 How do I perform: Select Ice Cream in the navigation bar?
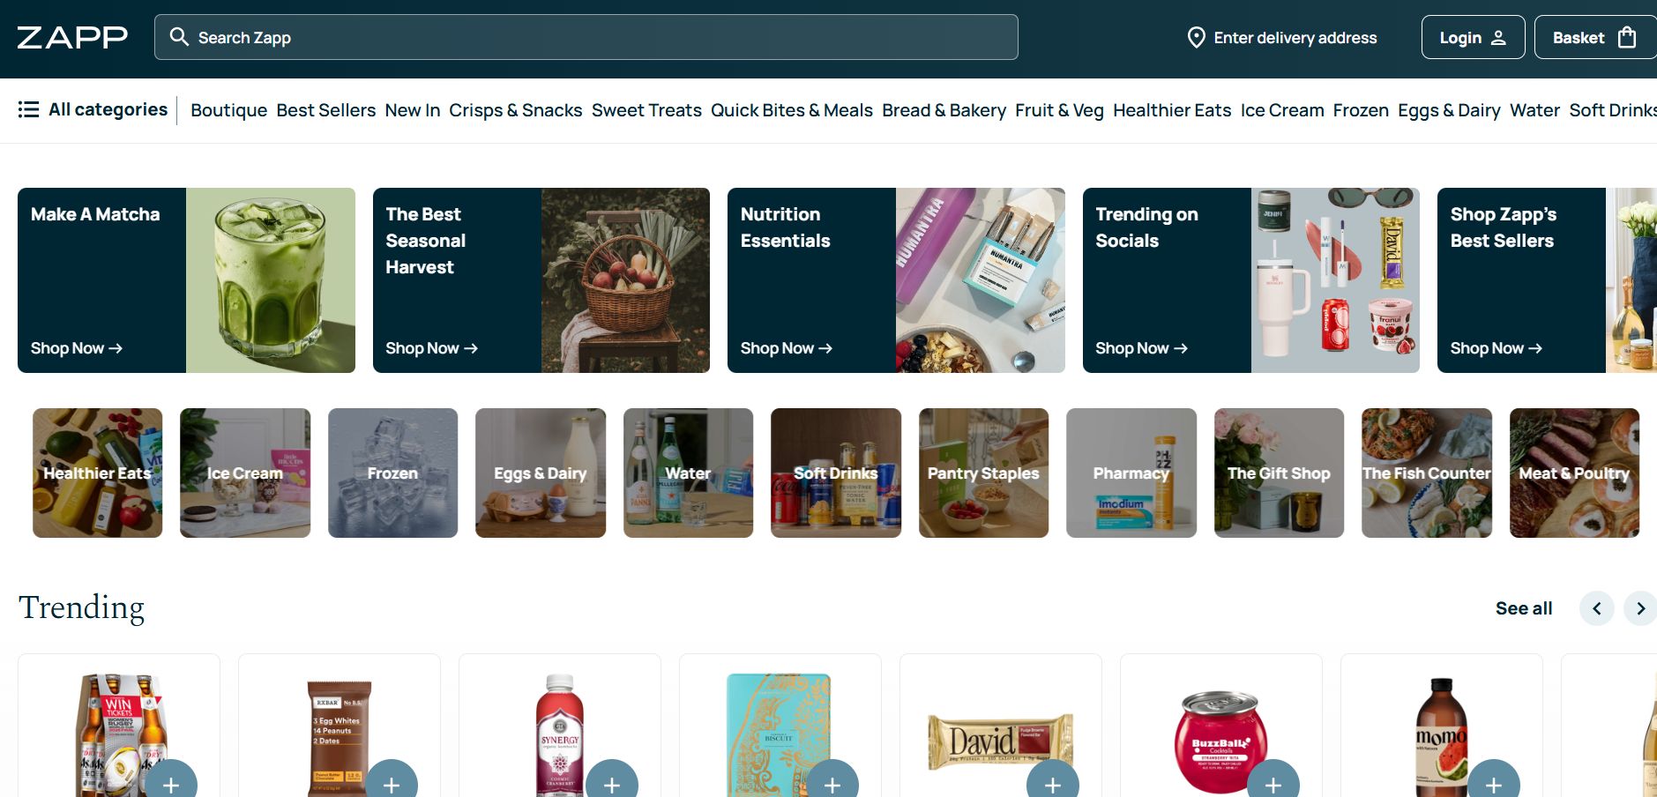1282,110
